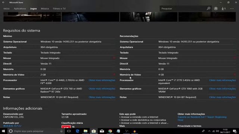
Task: Click the 'Mínimo' column heading
Action: click(x=7, y=36)
